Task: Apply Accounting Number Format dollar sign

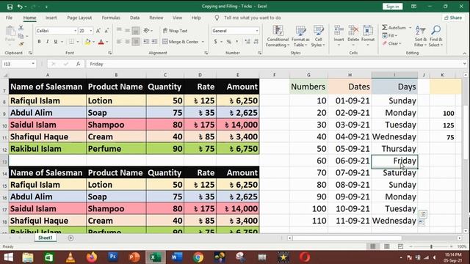Action: (215, 42)
